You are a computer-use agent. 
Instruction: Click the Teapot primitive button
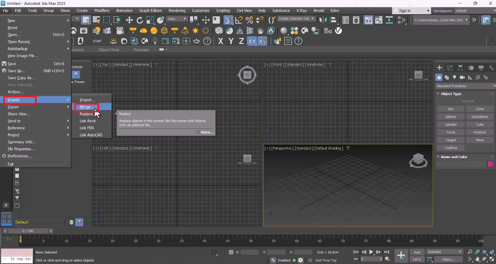(x=451, y=140)
